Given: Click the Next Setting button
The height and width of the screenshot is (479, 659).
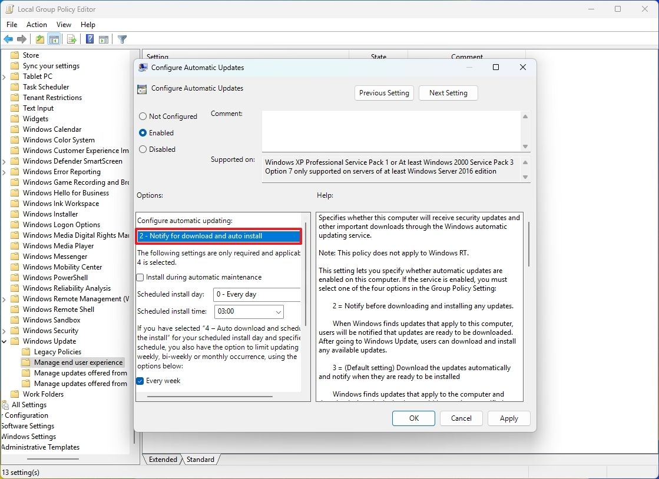Looking at the screenshot, I should pyautogui.click(x=448, y=93).
